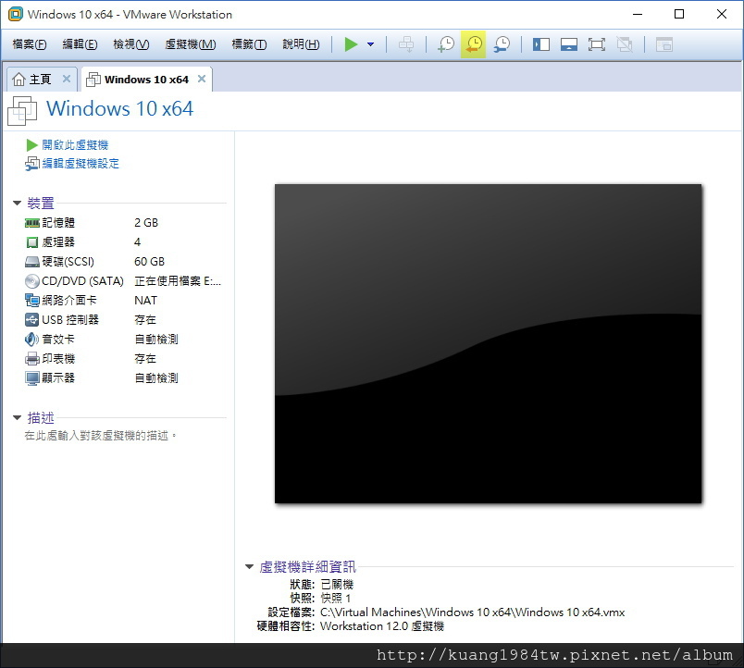Click the 2 GB memory value

pos(146,222)
